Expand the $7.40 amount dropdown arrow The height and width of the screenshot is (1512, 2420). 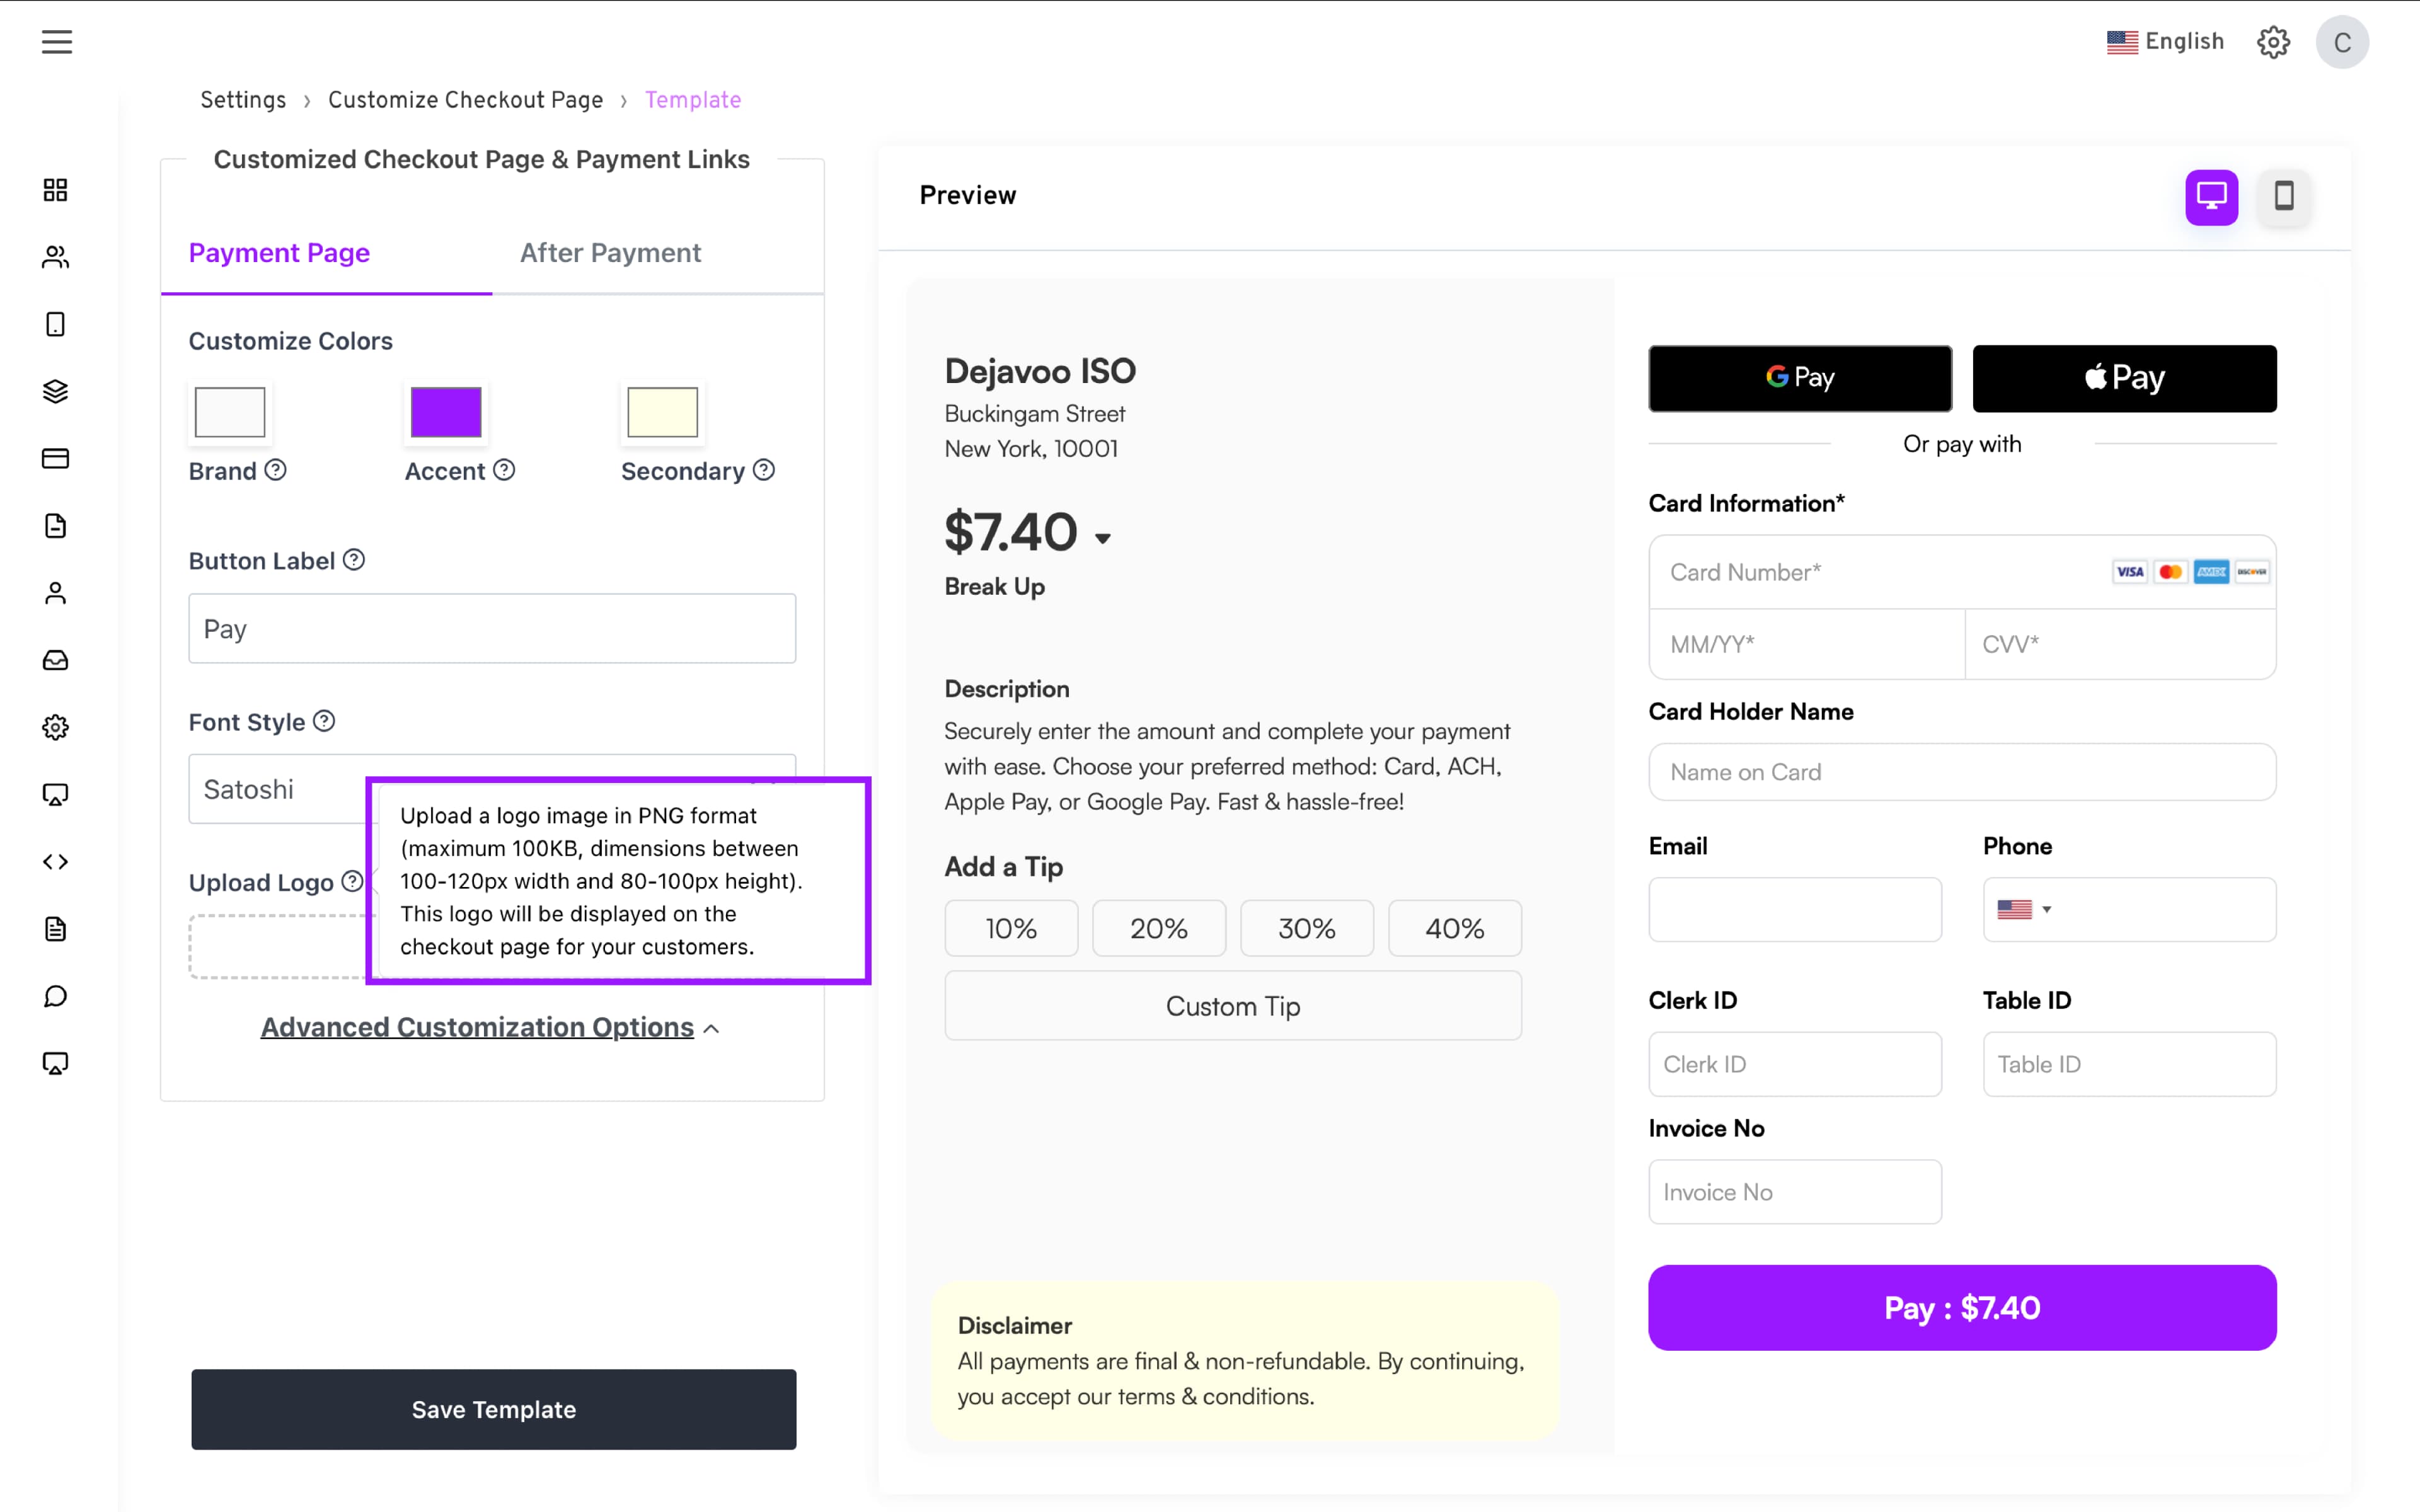point(1103,539)
